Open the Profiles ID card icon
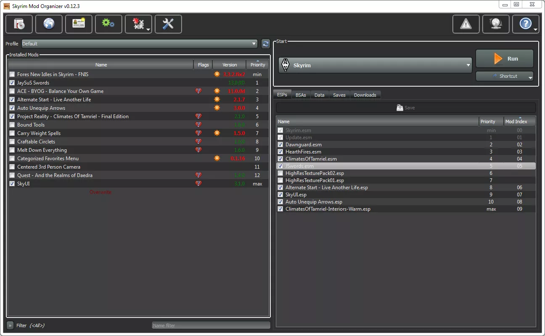 (x=79, y=24)
